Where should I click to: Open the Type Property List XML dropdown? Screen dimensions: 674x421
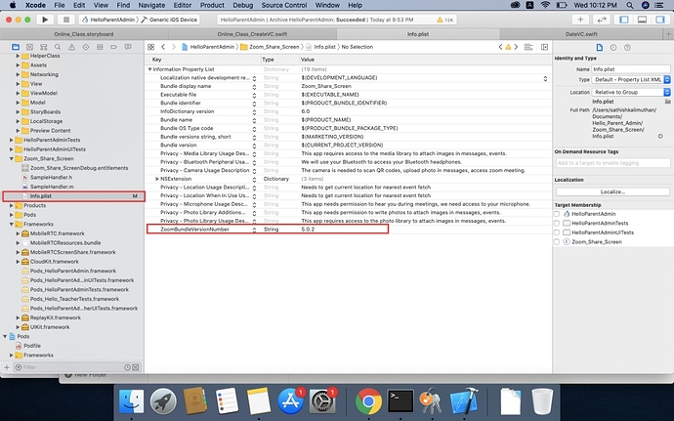631,79
